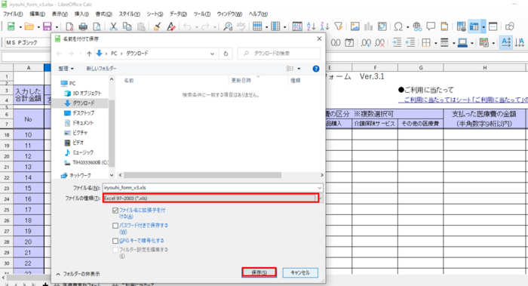Expand the dropdown arrow beside the Save icon
Image resolution: width=528 pixels, height=286 pixels.
pyautogui.click(x=57, y=26)
